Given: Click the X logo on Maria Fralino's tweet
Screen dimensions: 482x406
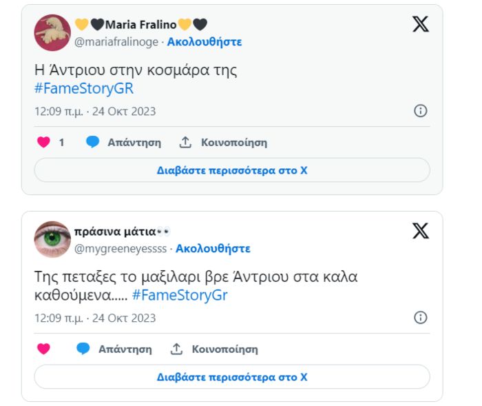Looking at the screenshot, I should coord(420,24).
